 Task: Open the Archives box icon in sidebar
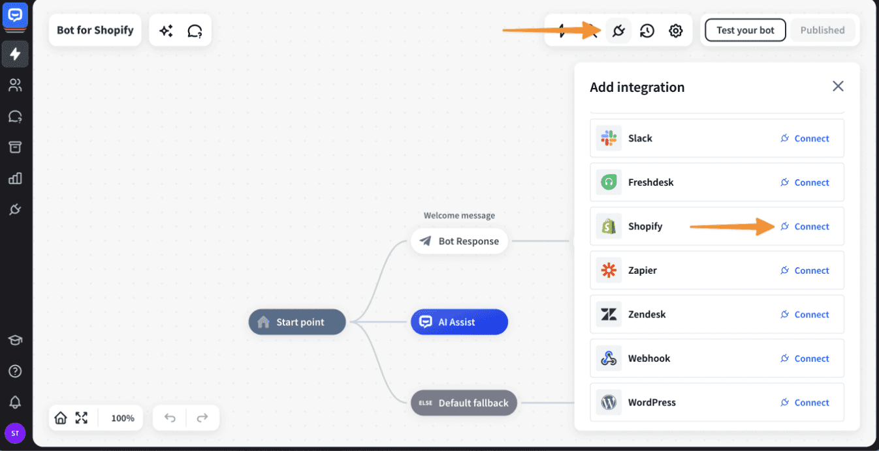[x=15, y=147]
